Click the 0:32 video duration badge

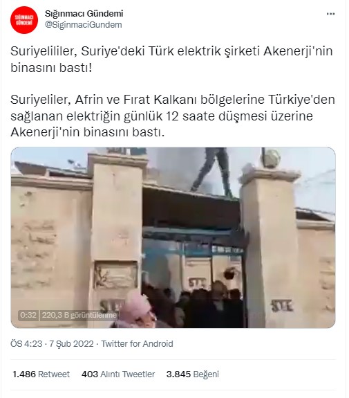28,315
